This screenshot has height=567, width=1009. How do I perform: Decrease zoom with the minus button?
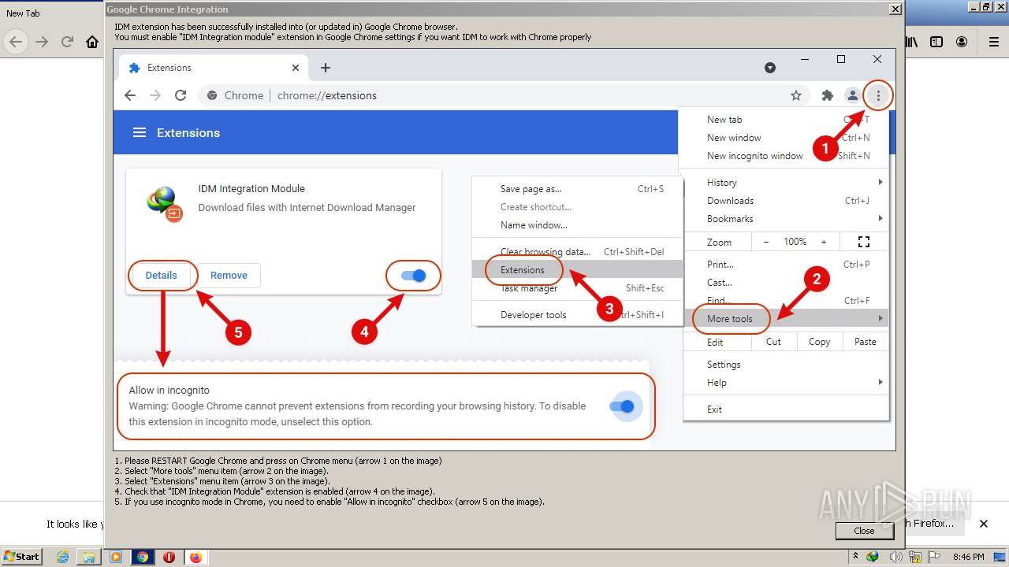pyautogui.click(x=765, y=242)
